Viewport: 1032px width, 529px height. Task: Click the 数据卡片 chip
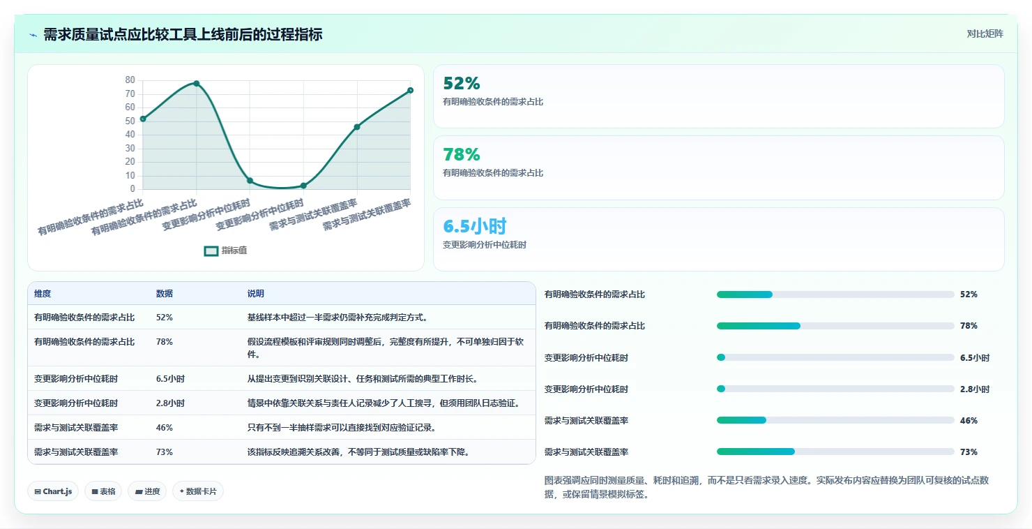coord(198,491)
